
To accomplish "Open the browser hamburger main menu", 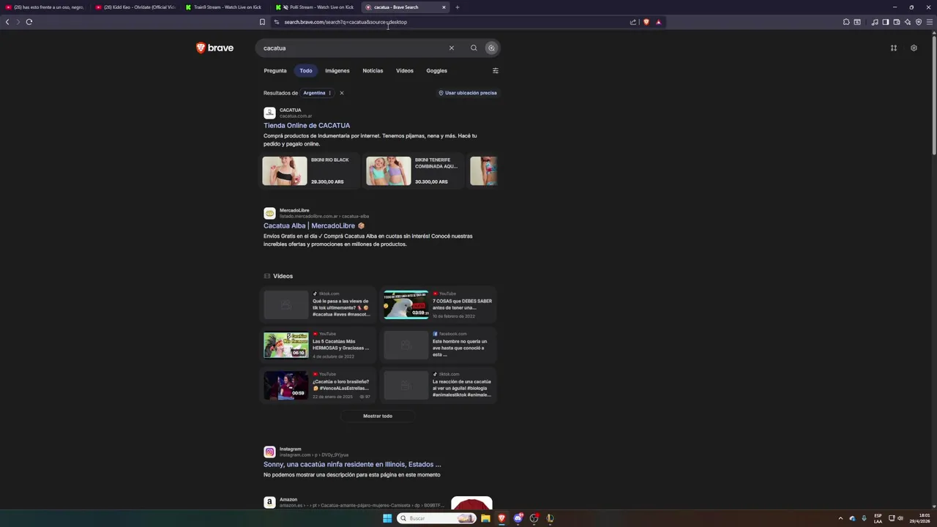I will click(x=930, y=22).
